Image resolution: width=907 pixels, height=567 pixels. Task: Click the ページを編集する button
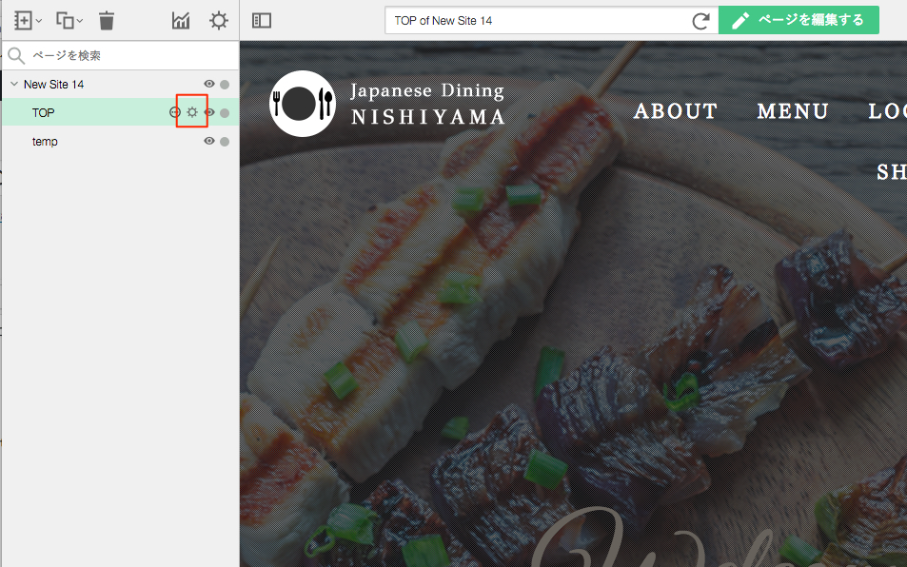click(x=799, y=20)
